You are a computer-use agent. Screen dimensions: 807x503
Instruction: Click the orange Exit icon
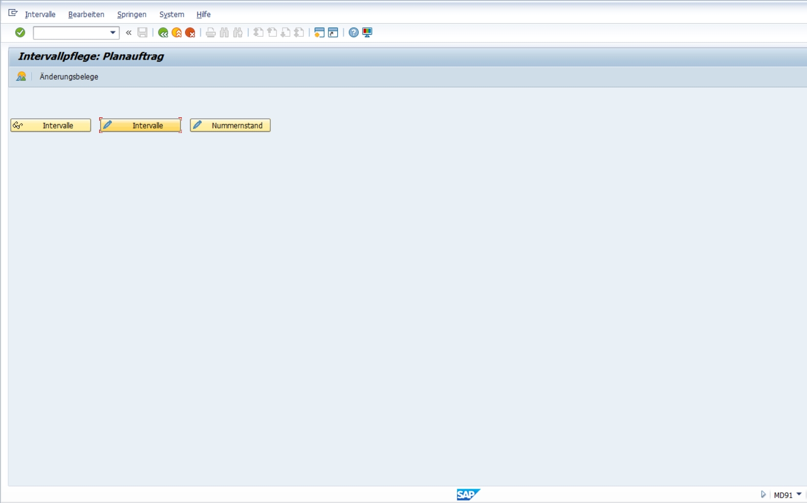tap(177, 33)
